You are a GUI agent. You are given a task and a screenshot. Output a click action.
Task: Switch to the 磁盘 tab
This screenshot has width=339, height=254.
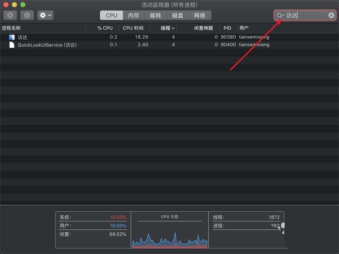[x=178, y=15]
